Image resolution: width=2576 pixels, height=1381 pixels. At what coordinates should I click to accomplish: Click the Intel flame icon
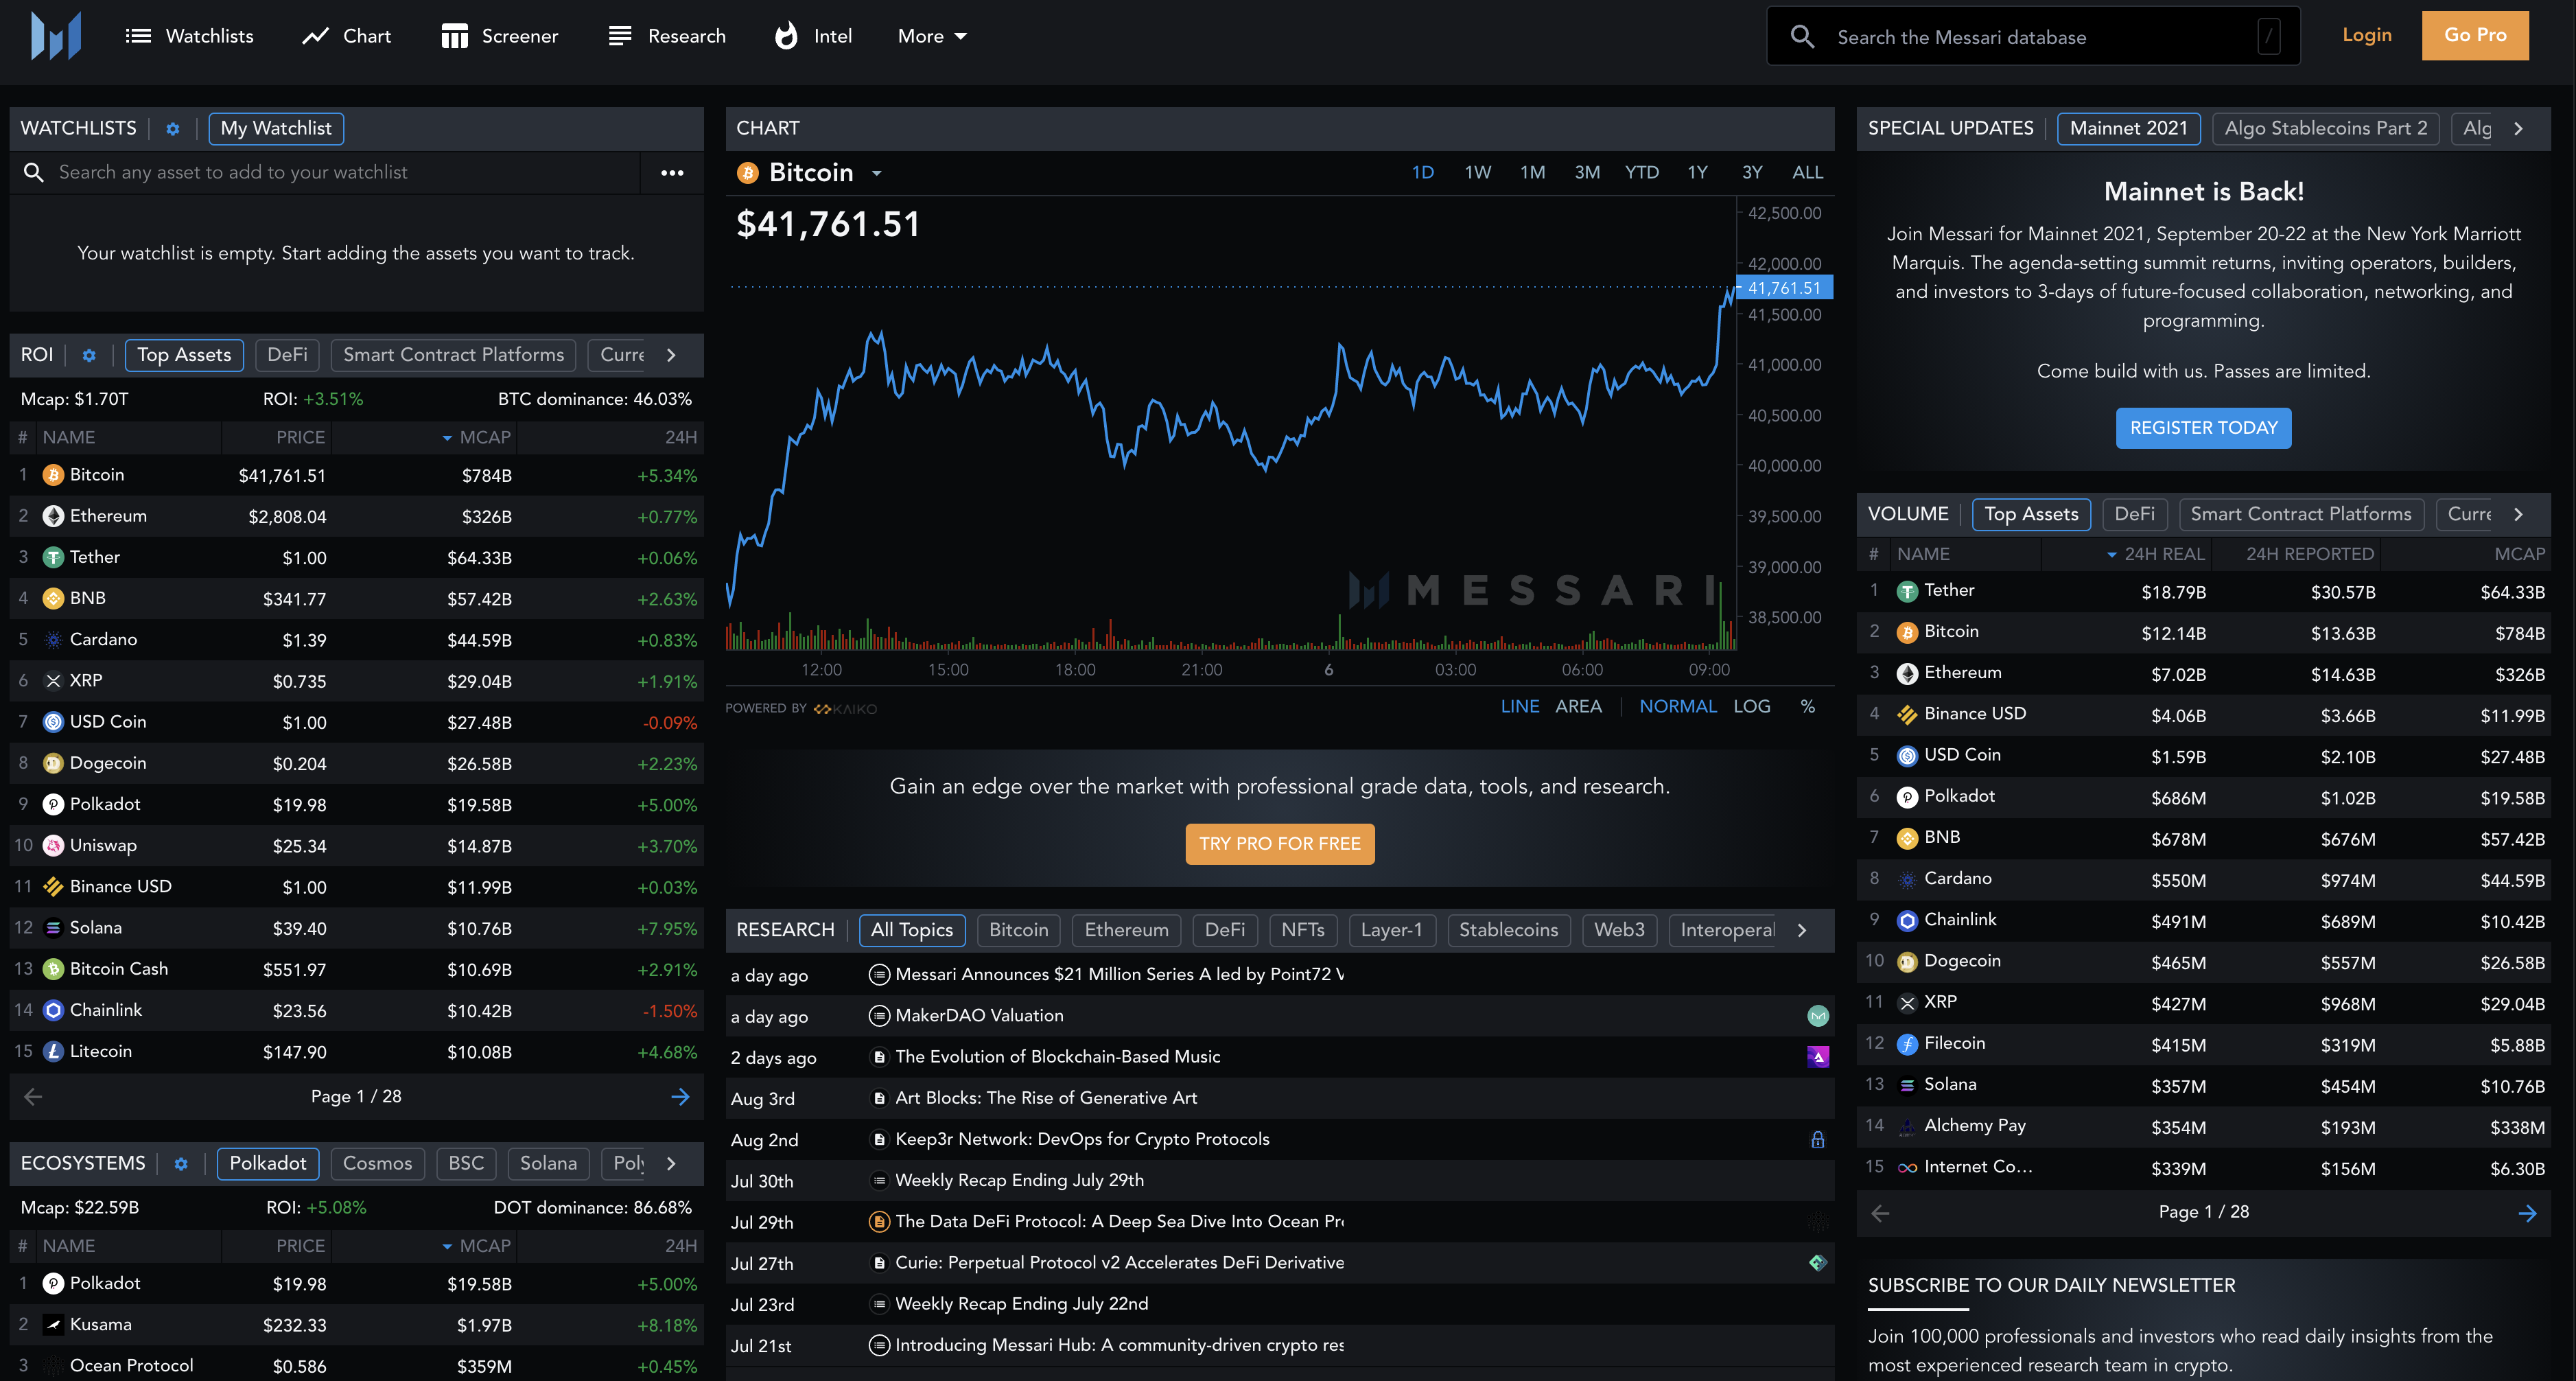(787, 36)
